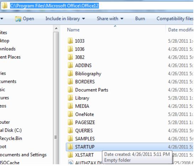Click the BORDERS folder name
194x166 pixels.
[x=85, y=82]
